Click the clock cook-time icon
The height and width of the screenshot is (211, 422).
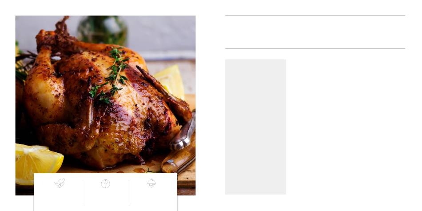tap(106, 184)
